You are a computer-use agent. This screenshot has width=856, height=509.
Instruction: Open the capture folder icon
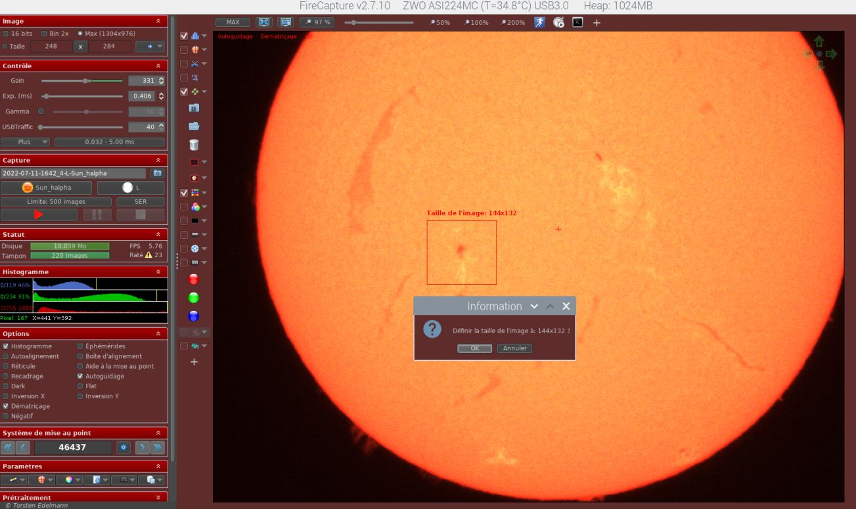(x=194, y=126)
